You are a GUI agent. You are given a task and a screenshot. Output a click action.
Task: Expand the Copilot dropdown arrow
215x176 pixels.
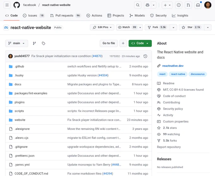pos(154,5)
